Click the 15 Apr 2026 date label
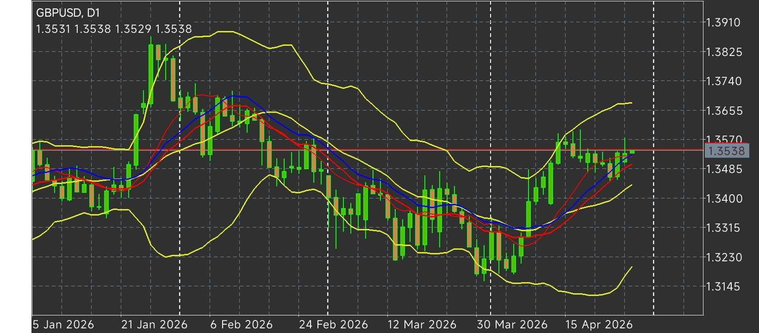Image resolution: width=759 pixels, height=333 pixels. pyautogui.click(x=599, y=324)
